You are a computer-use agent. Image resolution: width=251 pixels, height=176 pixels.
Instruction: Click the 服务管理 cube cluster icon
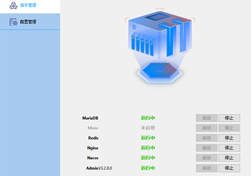(x=14, y=6)
